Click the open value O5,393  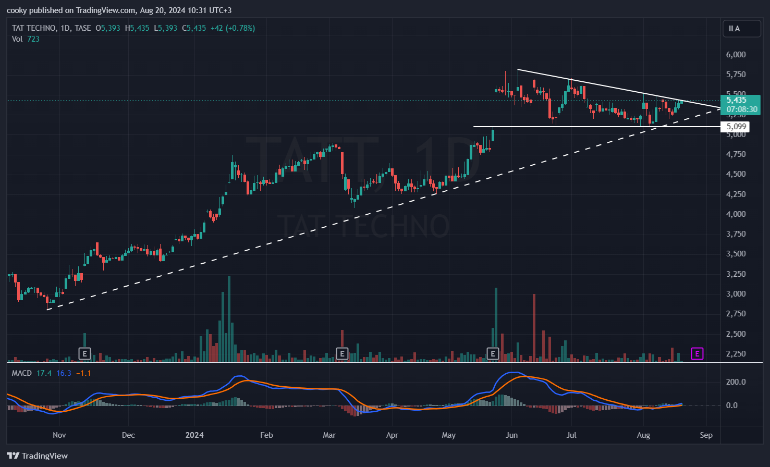[x=108, y=28]
